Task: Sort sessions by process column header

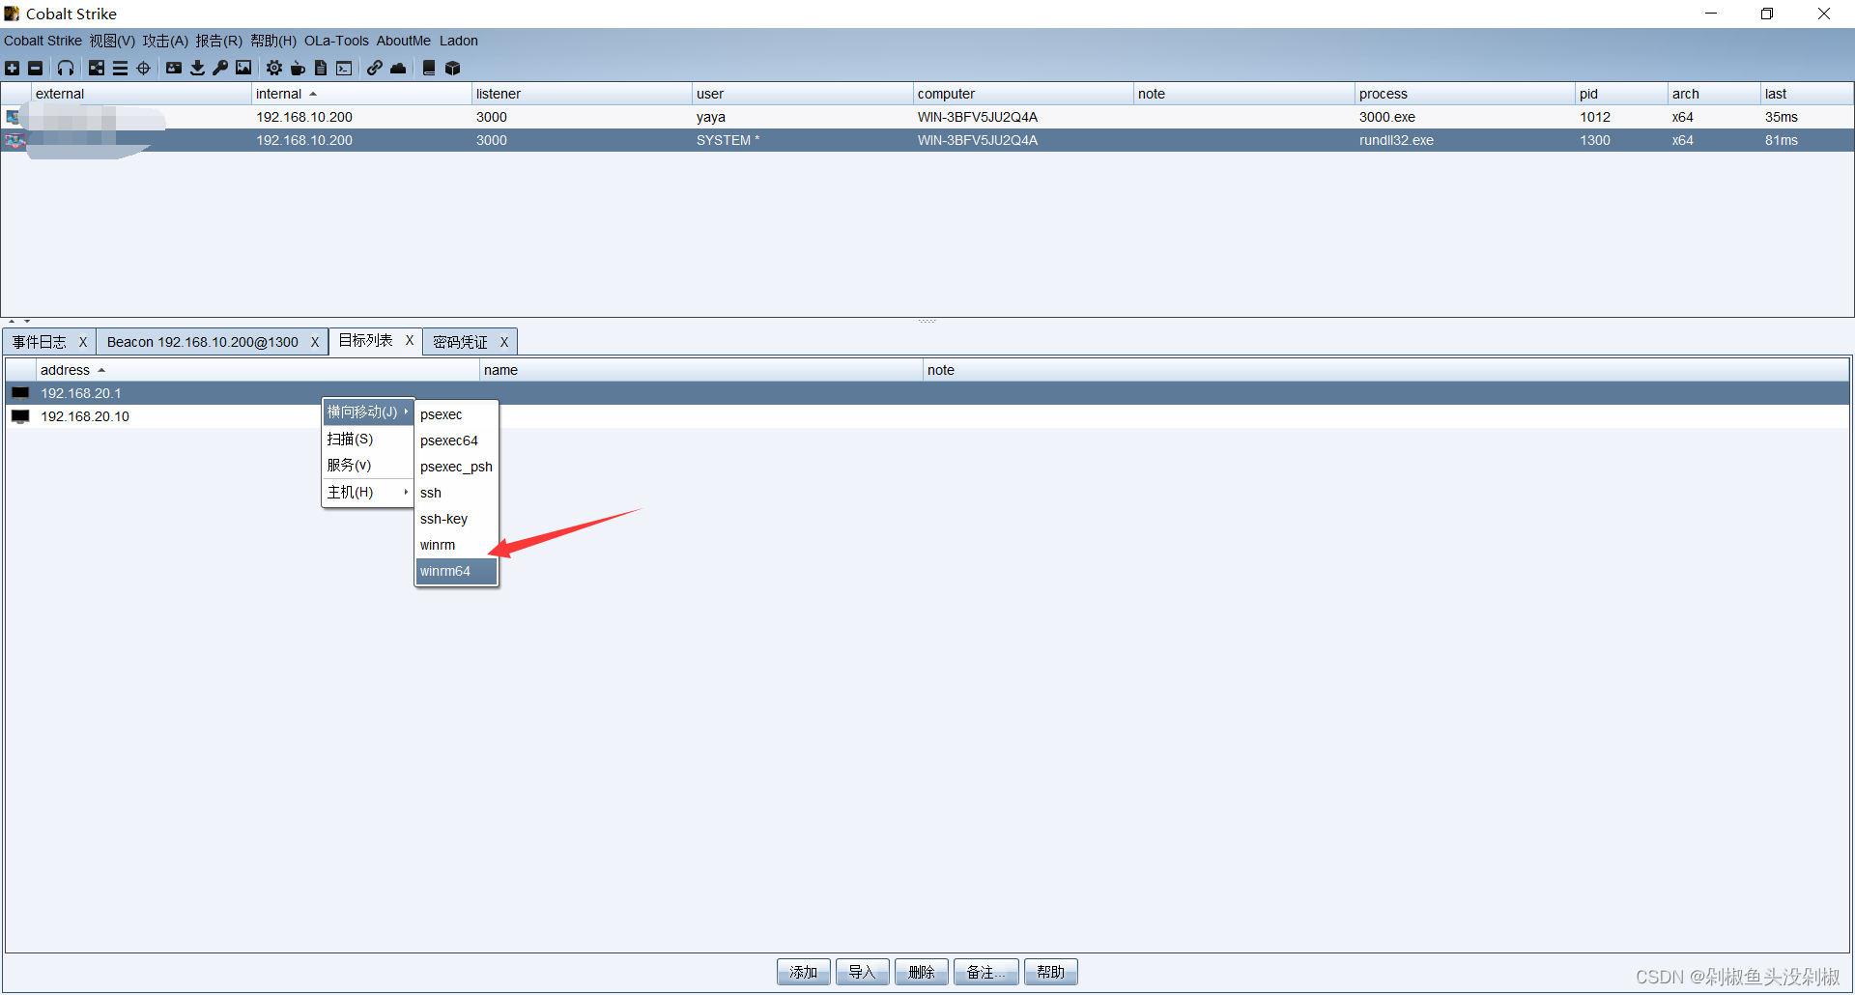Action: pyautogui.click(x=1465, y=94)
